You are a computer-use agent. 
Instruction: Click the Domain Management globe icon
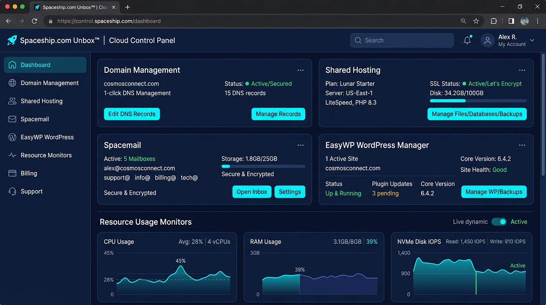coord(12,83)
